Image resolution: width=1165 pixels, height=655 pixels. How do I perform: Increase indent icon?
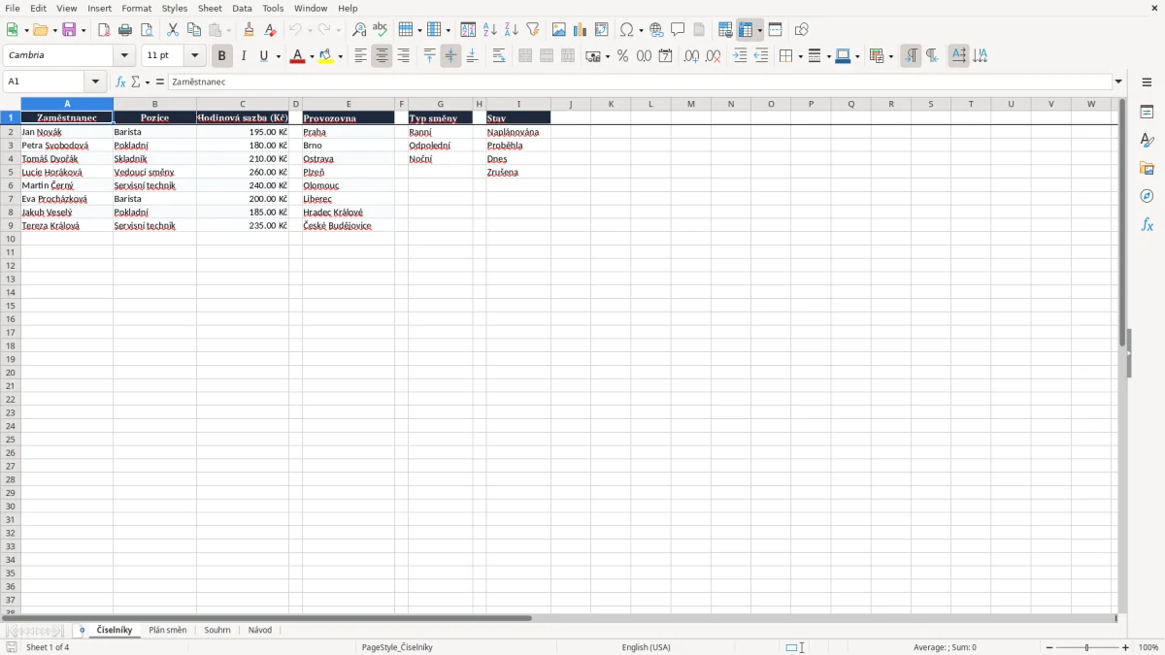(x=740, y=56)
